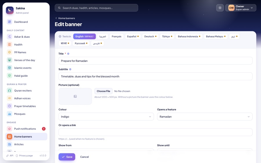Open Push notifications

[26, 129]
